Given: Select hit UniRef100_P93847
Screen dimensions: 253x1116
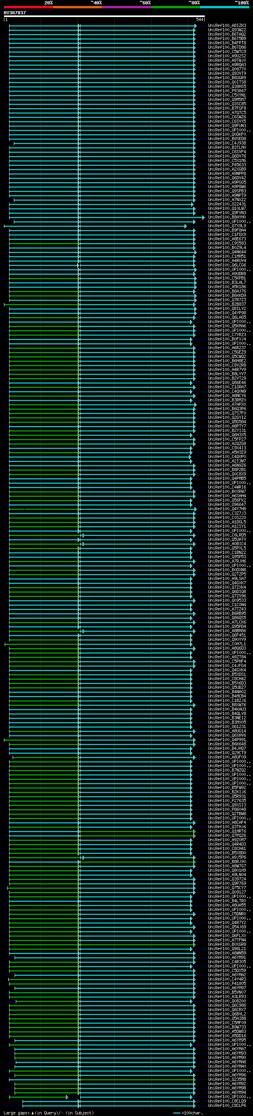Looking at the screenshot, I should click(x=227, y=91).
